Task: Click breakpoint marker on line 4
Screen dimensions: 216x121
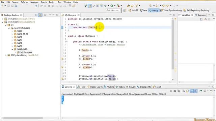Action: tap(62, 27)
